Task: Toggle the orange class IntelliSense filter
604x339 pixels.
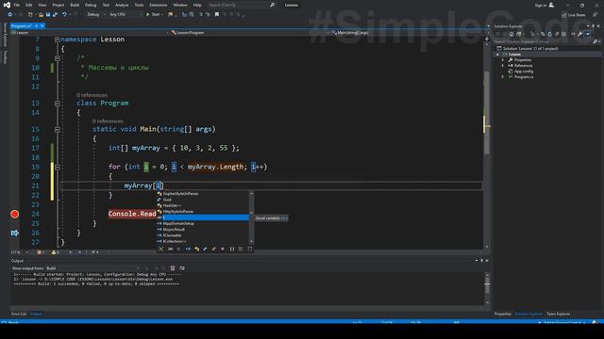Action: 197,249
